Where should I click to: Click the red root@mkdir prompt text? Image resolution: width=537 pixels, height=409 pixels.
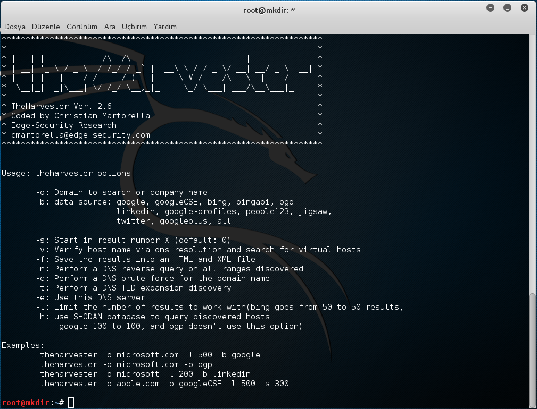click(26, 403)
